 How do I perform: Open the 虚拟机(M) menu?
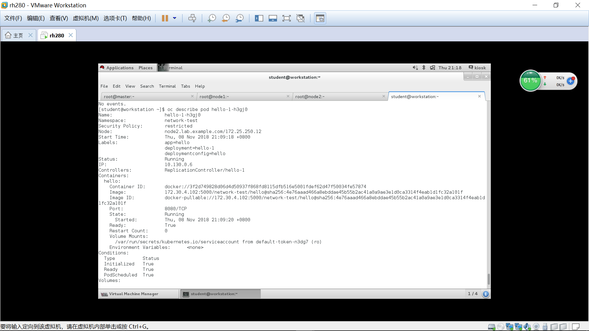point(86,18)
